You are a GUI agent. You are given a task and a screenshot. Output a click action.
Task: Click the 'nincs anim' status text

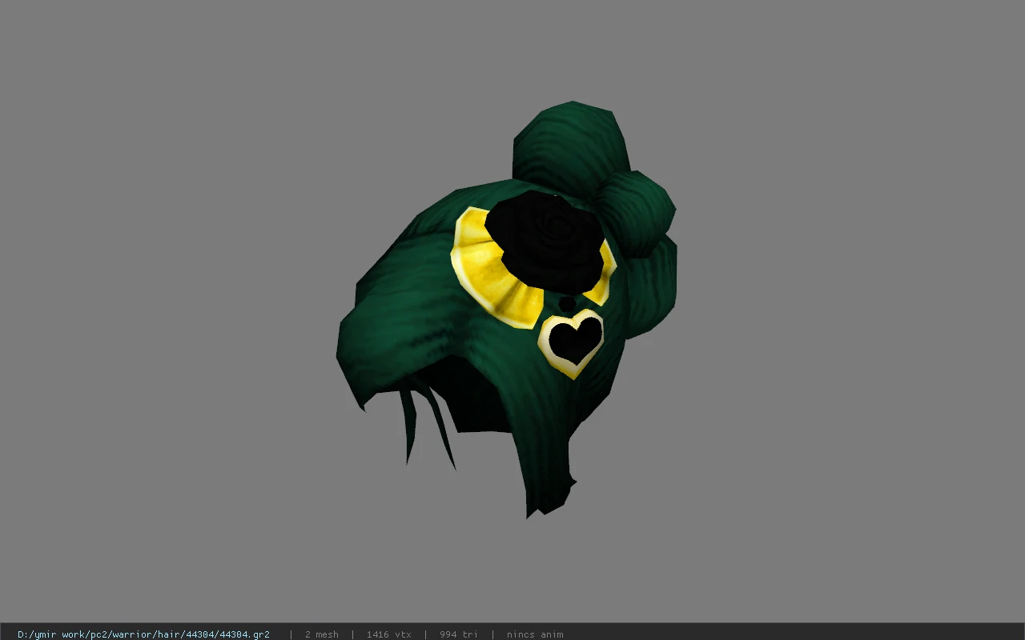535,634
